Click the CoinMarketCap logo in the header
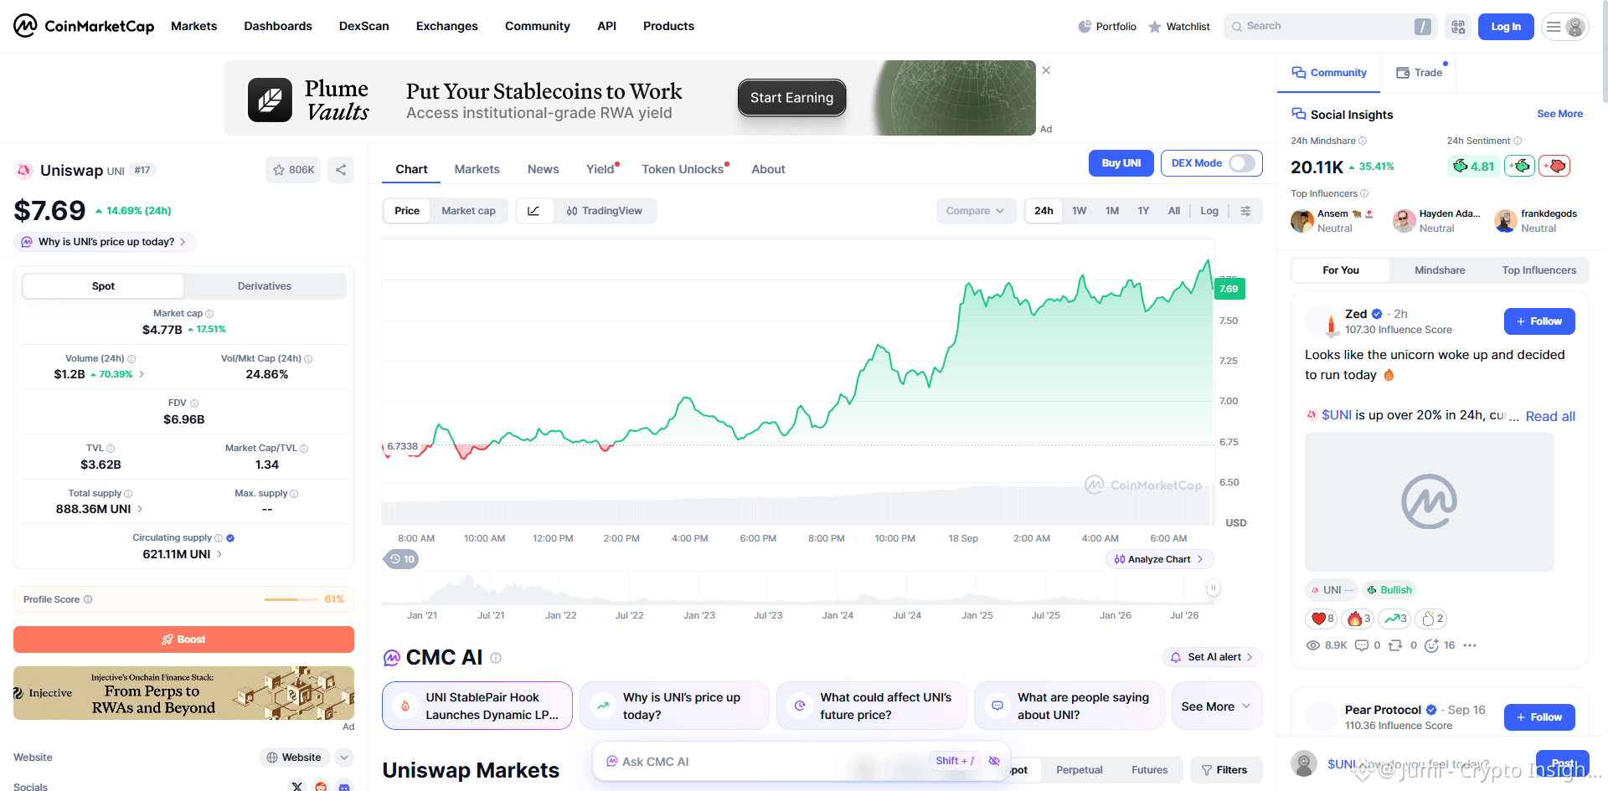Screen dimensions: 1608x791 [84, 26]
